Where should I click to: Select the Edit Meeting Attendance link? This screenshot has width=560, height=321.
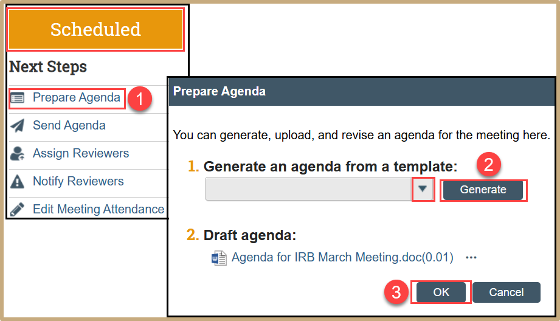coord(99,210)
